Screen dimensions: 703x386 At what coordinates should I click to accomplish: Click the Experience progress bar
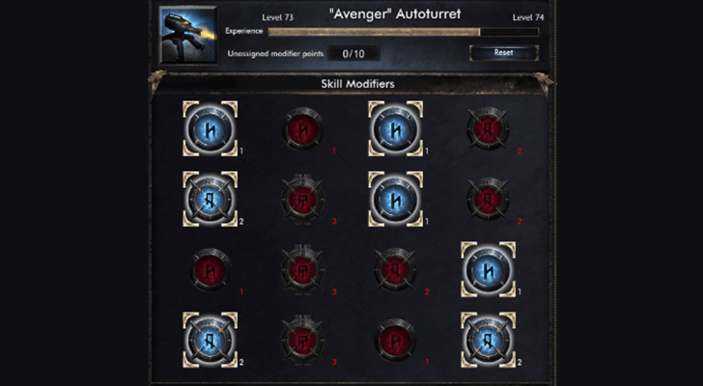pos(403,32)
